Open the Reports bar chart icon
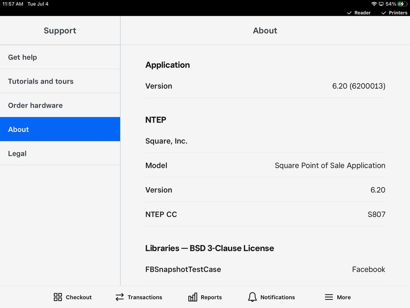410x308 pixels. pyautogui.click(x=192, y=297)
